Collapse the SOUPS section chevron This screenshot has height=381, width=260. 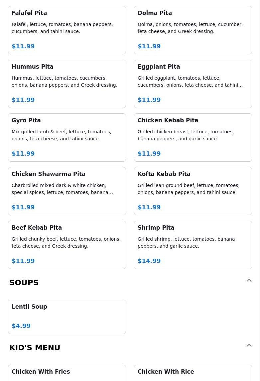coord(249,281)
